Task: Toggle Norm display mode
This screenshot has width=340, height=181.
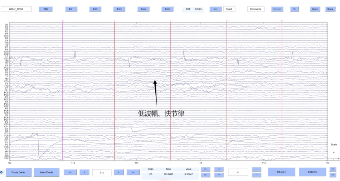Action: (x=315, y=9)
